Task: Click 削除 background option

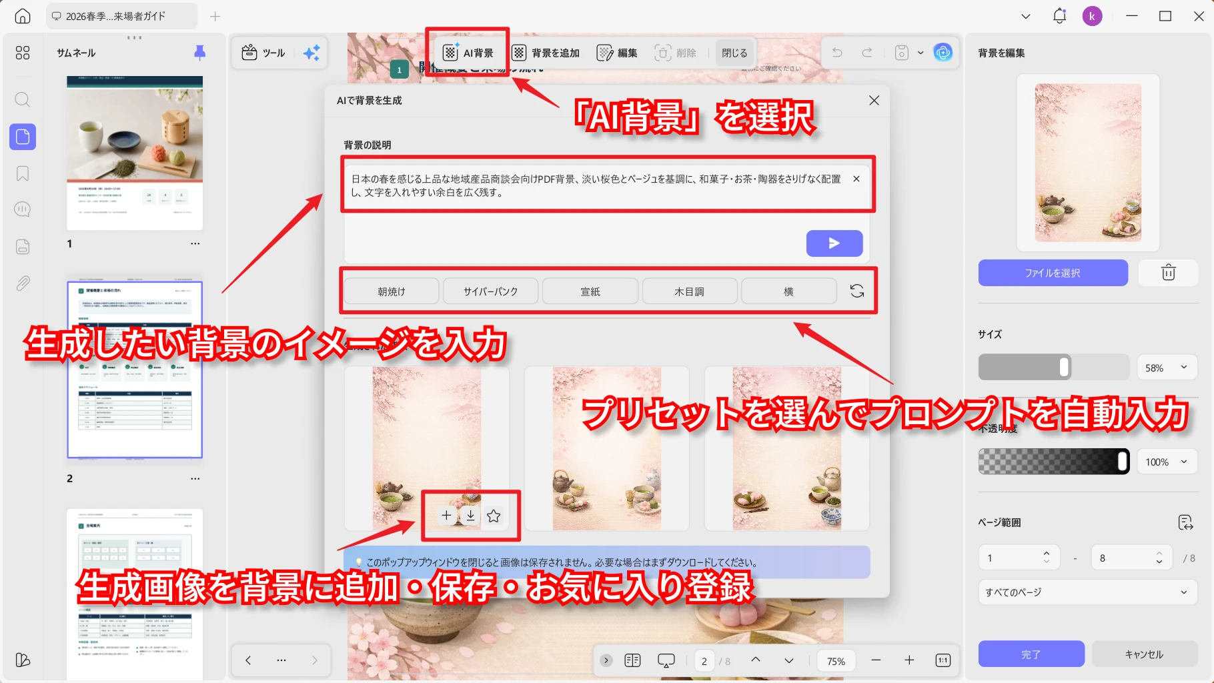Action: pyautogui.click(x=676, y=53)
